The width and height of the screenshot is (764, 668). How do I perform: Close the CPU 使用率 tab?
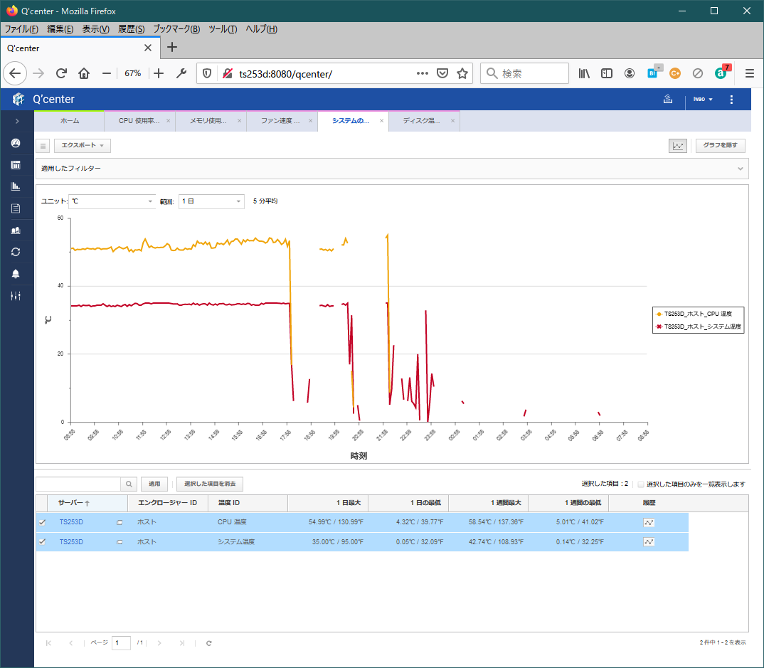coord(168,121)
